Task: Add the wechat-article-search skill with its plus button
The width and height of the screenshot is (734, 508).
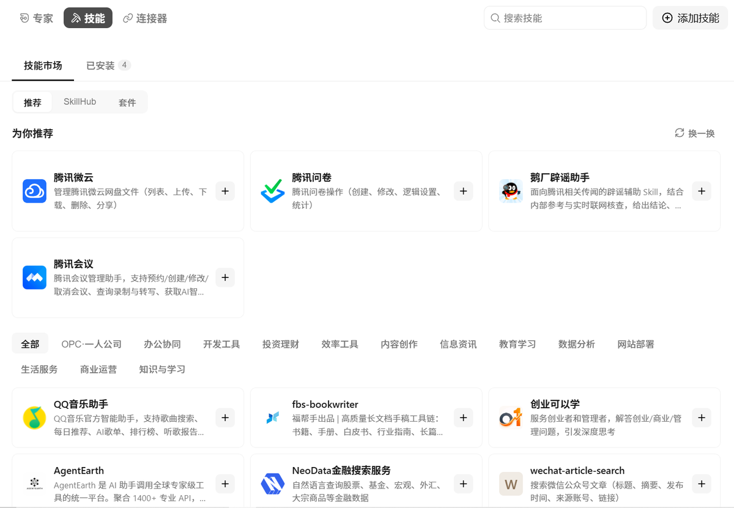Action: 702,484
